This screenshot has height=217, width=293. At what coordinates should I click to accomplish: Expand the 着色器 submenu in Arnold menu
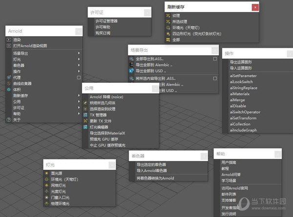pos(79,65)
